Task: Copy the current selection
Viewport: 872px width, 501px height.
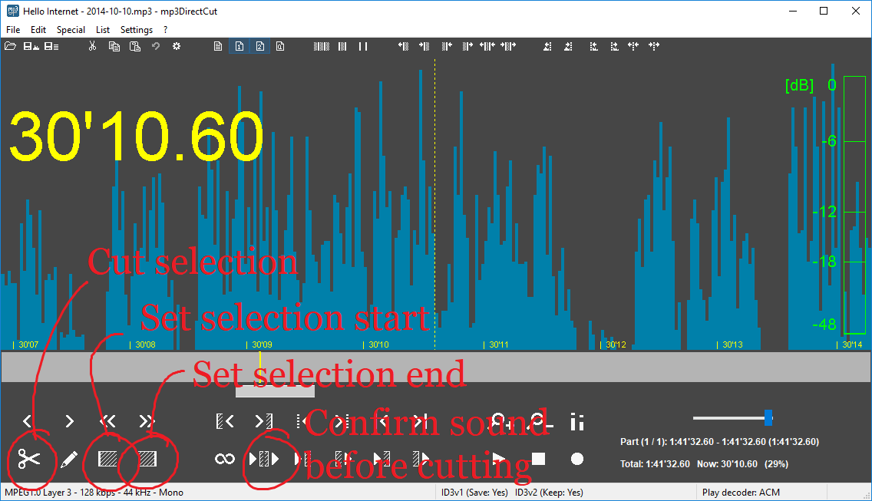Action: (x=114, y=46)
